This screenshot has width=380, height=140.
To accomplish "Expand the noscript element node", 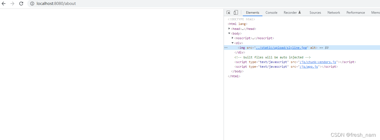I will (x=233, y=38).
